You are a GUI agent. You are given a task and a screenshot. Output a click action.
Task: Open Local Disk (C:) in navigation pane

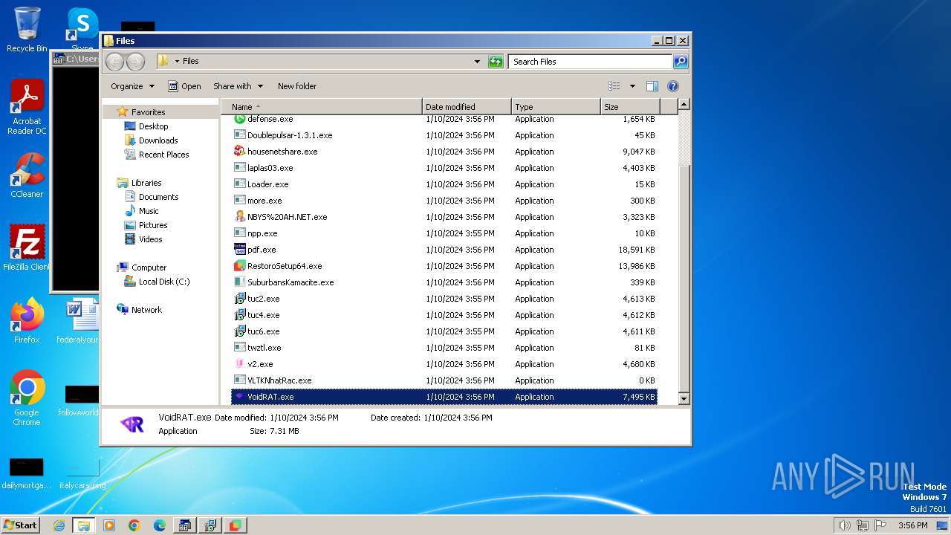(x=163, y=282)
